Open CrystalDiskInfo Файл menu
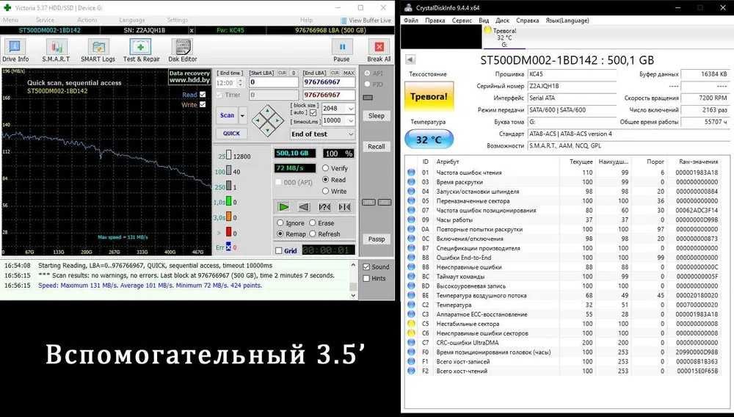The image size is (734, 417). (411, 20)
